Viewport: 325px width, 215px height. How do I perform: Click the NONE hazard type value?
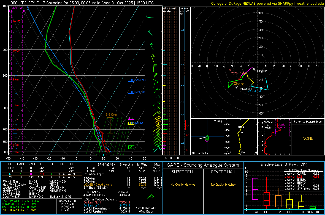click(308, 138)
